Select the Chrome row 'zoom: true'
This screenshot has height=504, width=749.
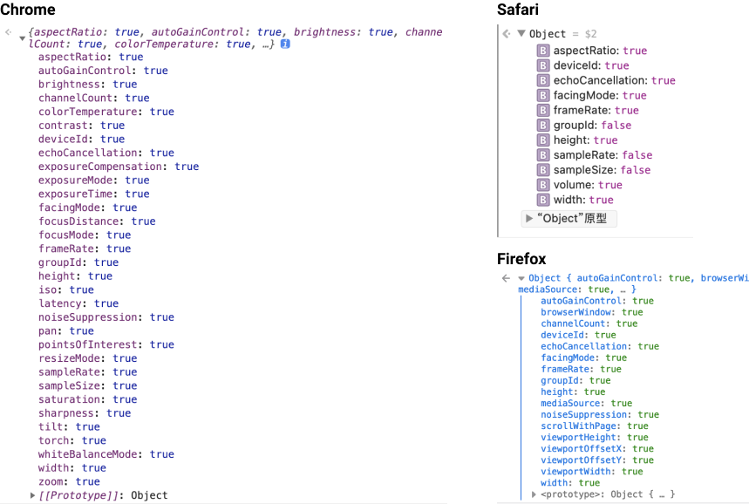[69, 481]
